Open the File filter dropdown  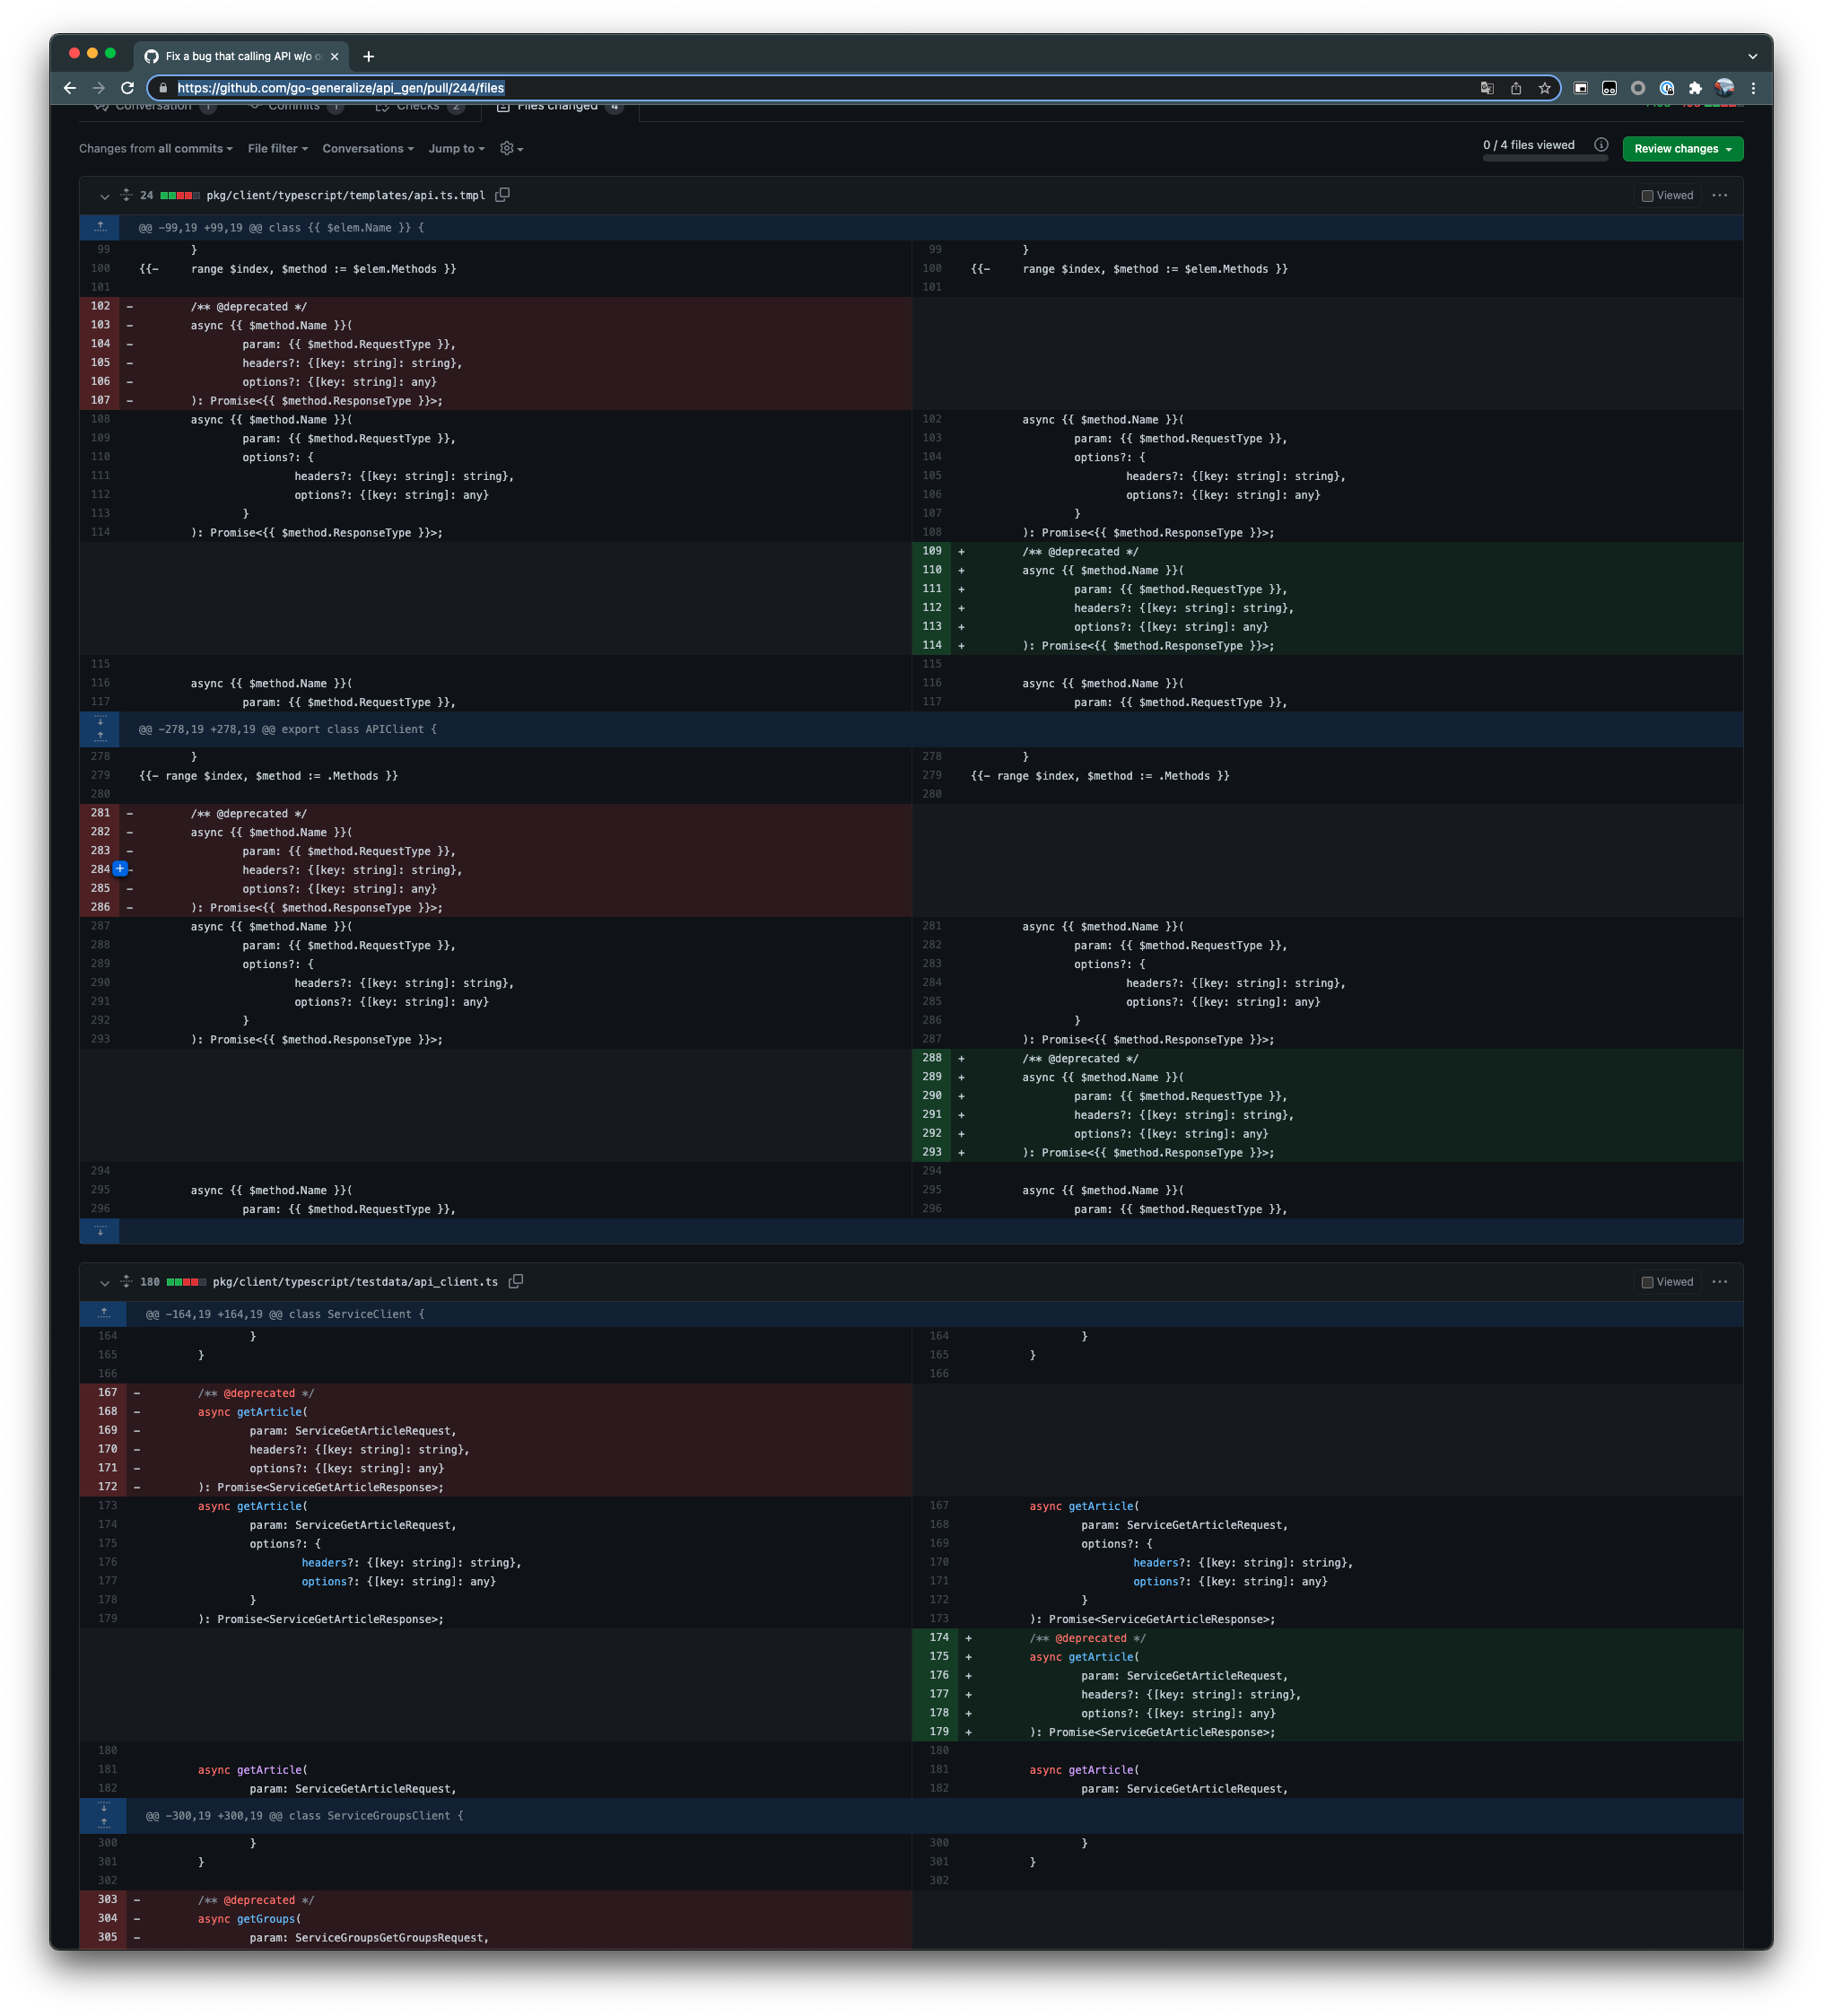(276, 148)
